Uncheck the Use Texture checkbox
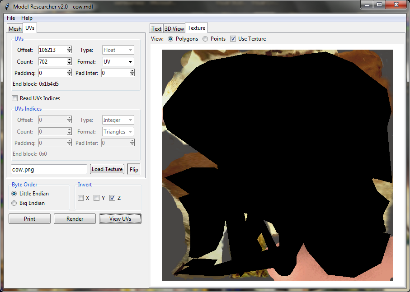410x292 pixels. point(233,39)
